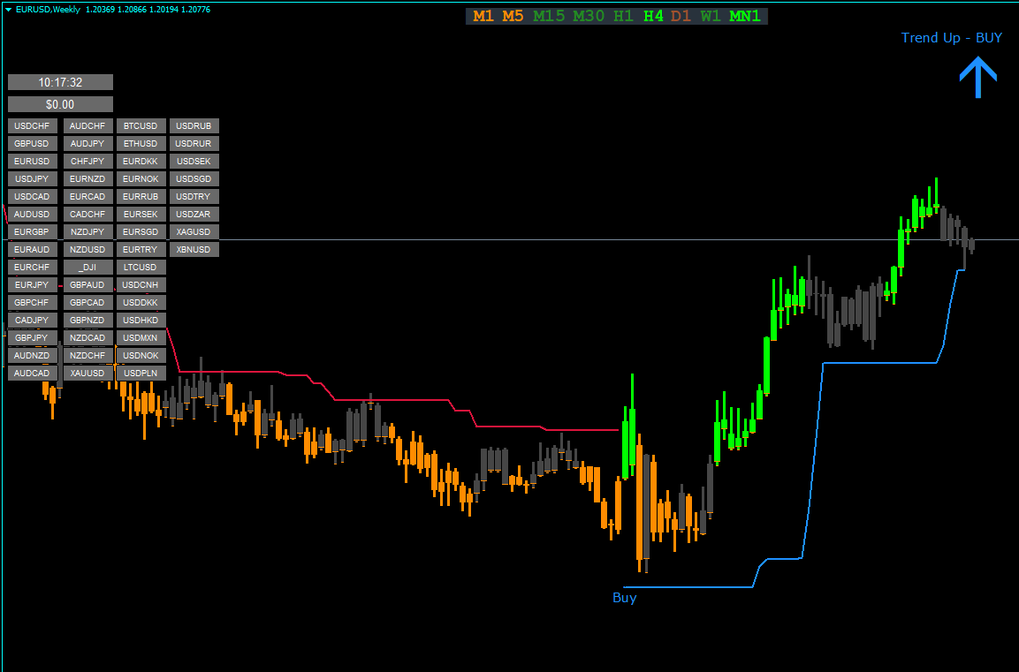
Task: Click the Trend Up - BUY text
Action: click(x=951, y=37)
